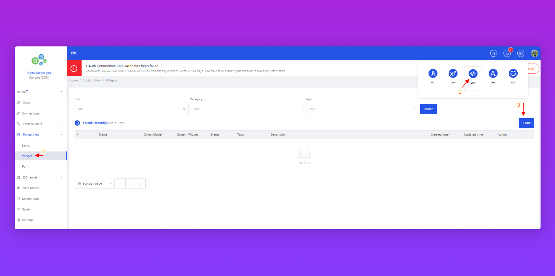This screenshot has width=555, height=276.
Task: Open the app switcher grid icon
Action: coord(521,53)
